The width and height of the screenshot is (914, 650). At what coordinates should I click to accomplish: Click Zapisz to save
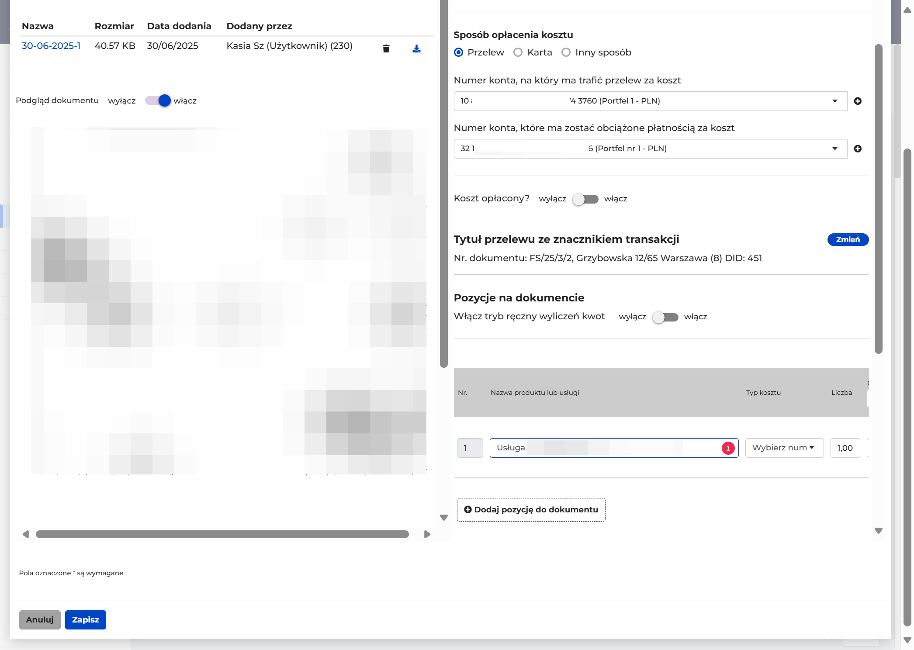coord(86,620)
